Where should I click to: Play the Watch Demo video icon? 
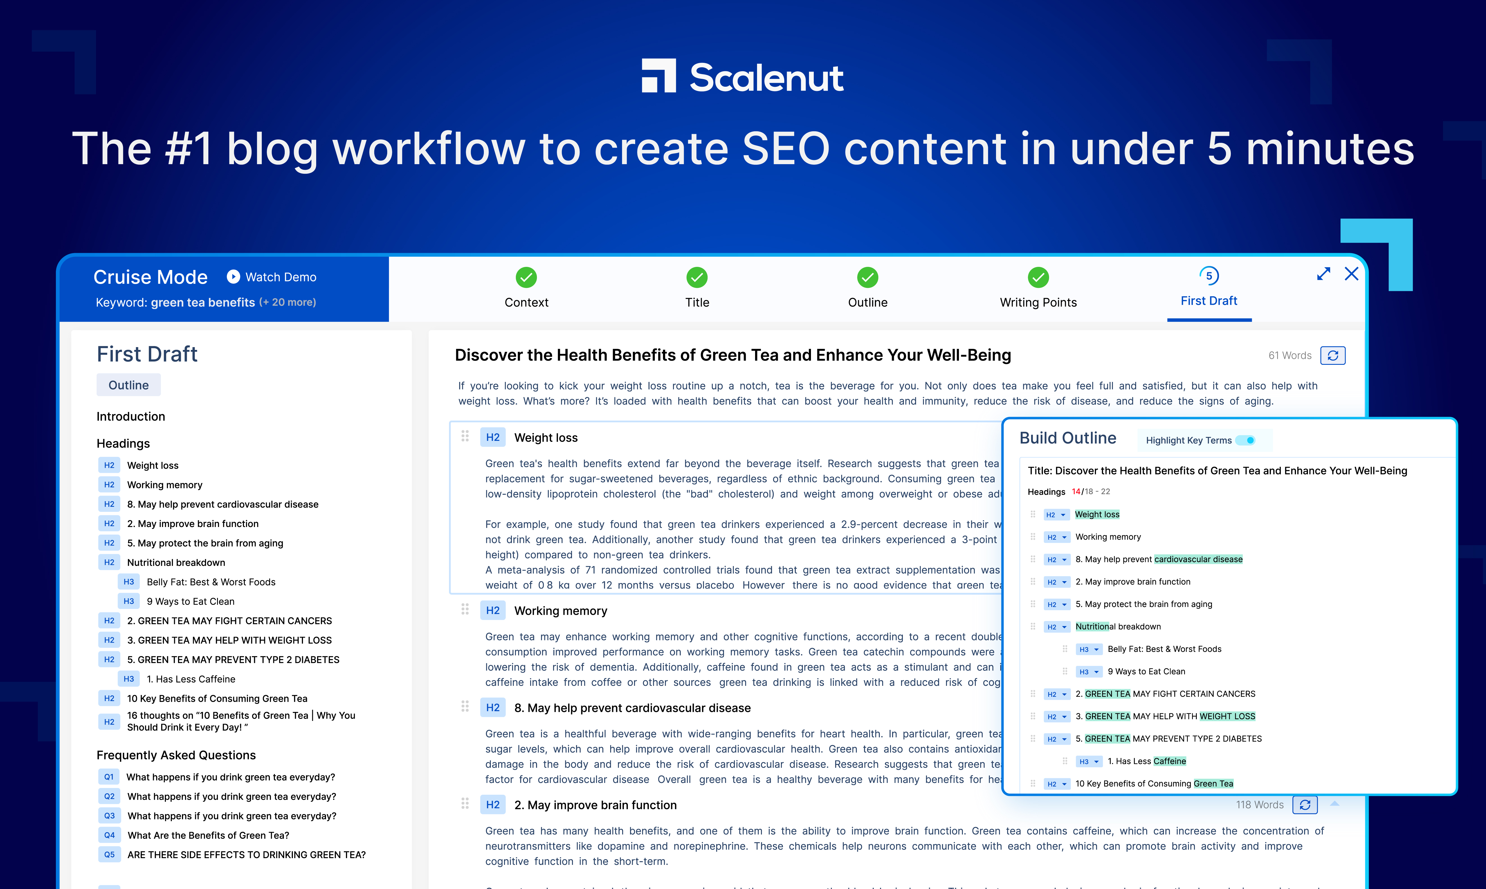(x=233, y=277)
